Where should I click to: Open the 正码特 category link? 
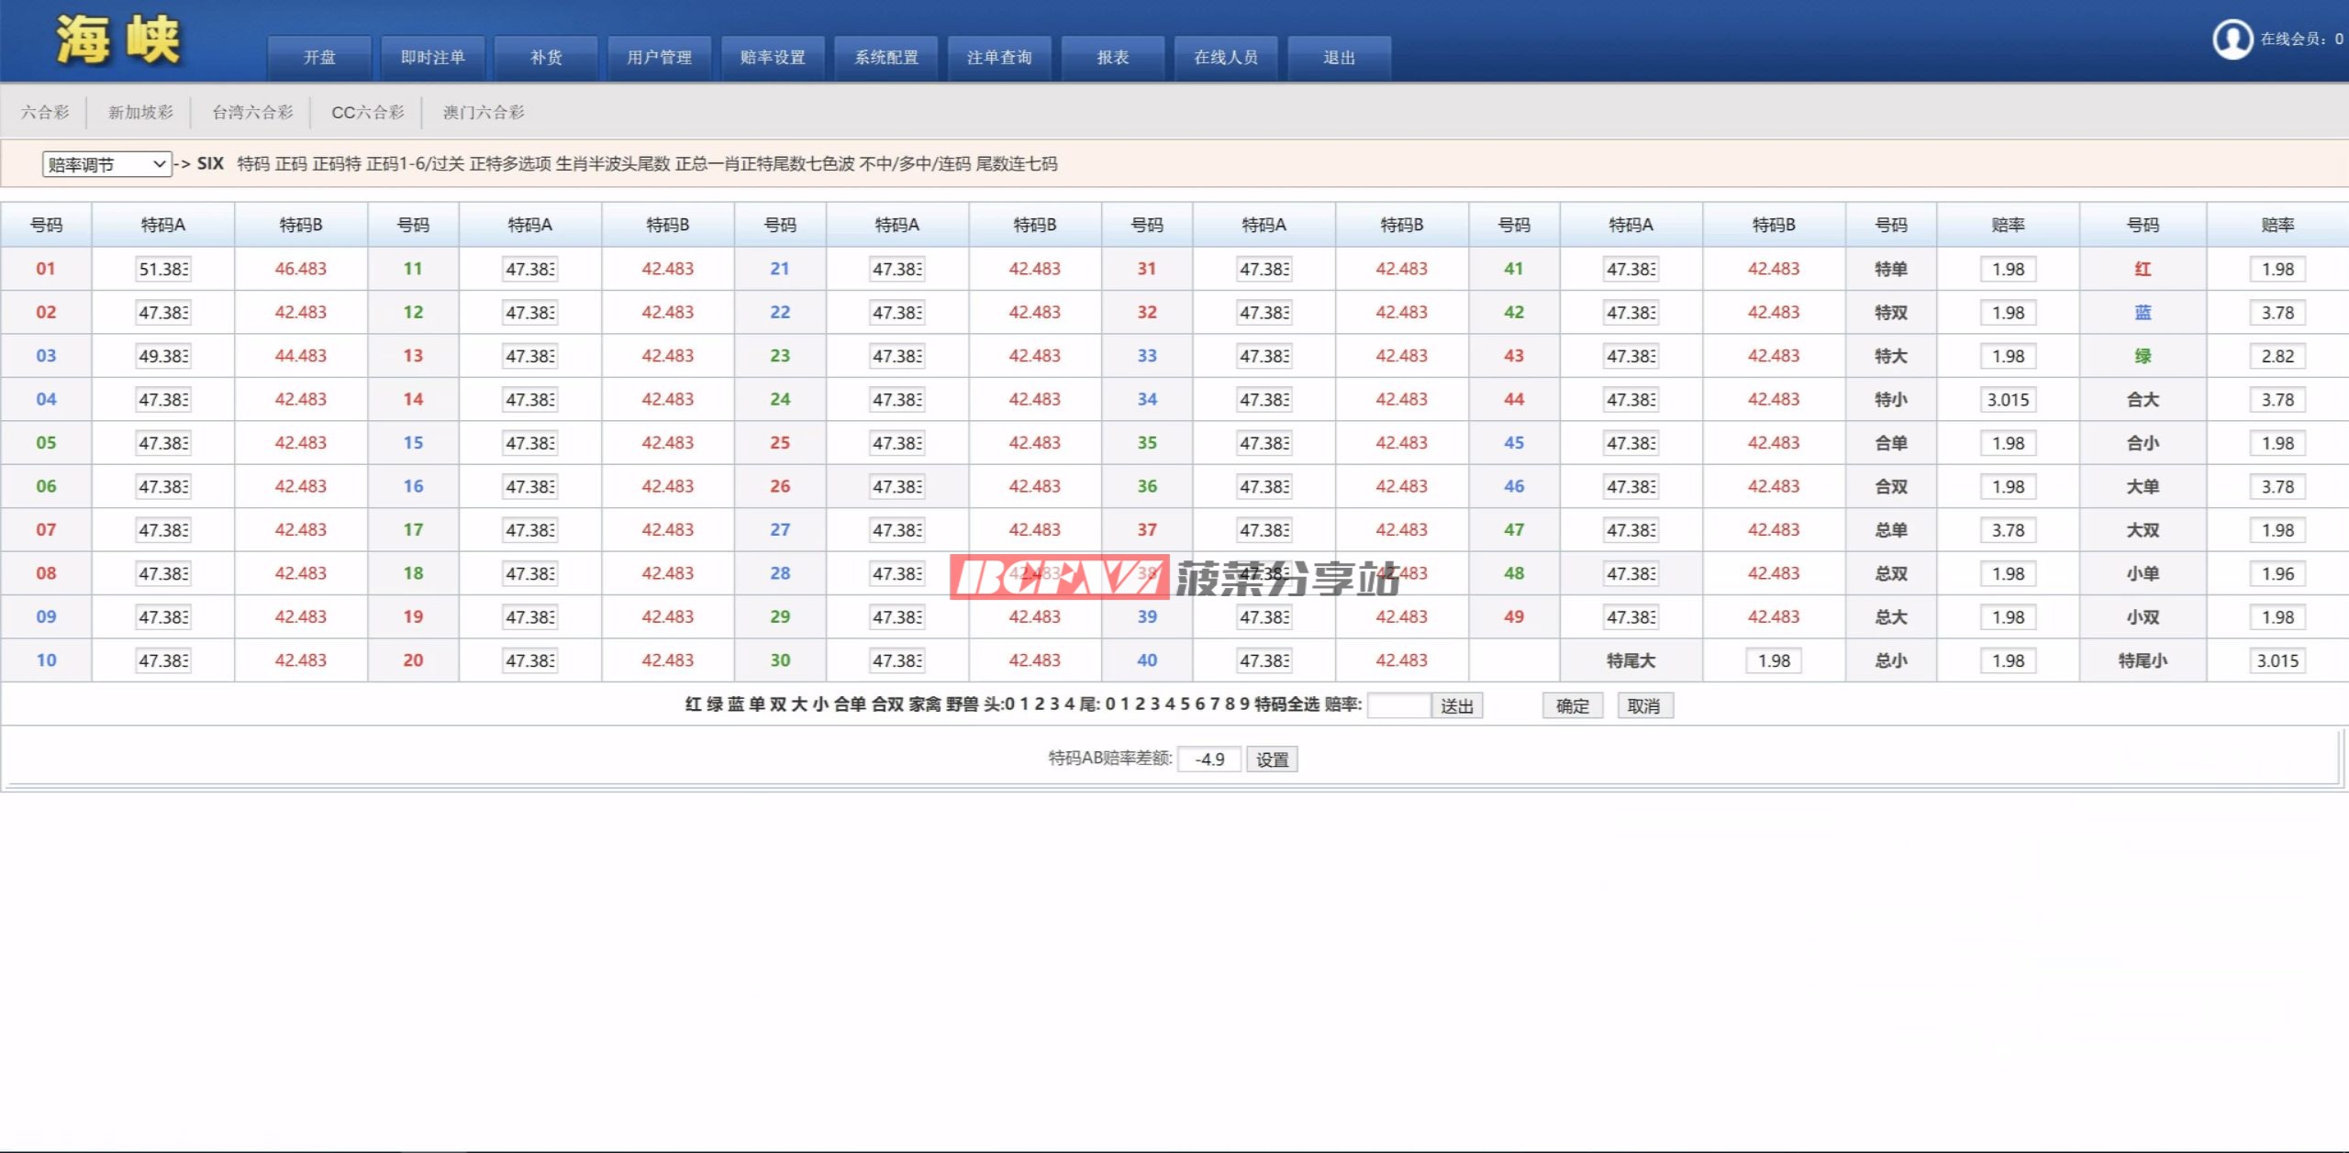pyautogui.click(x=337, y=164)
